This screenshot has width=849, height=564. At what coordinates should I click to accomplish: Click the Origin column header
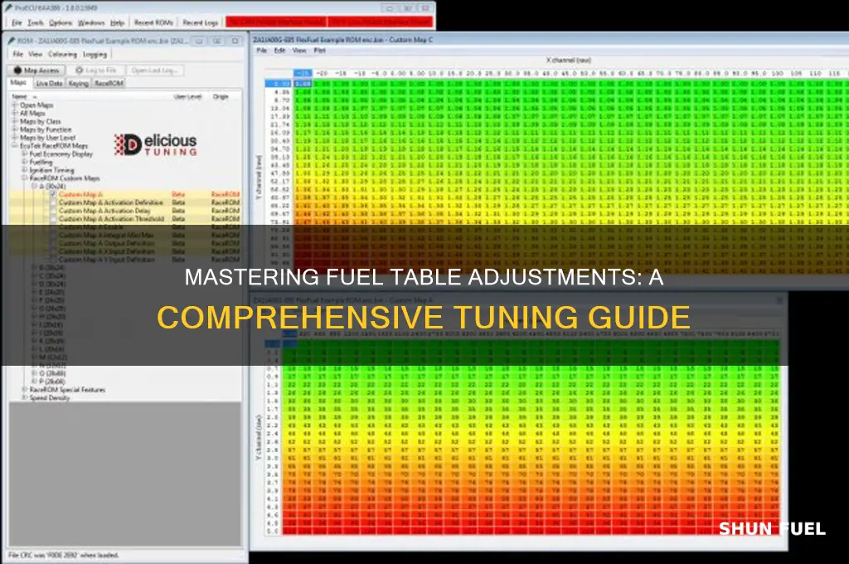pyautogui.click(x=221, y=96)
